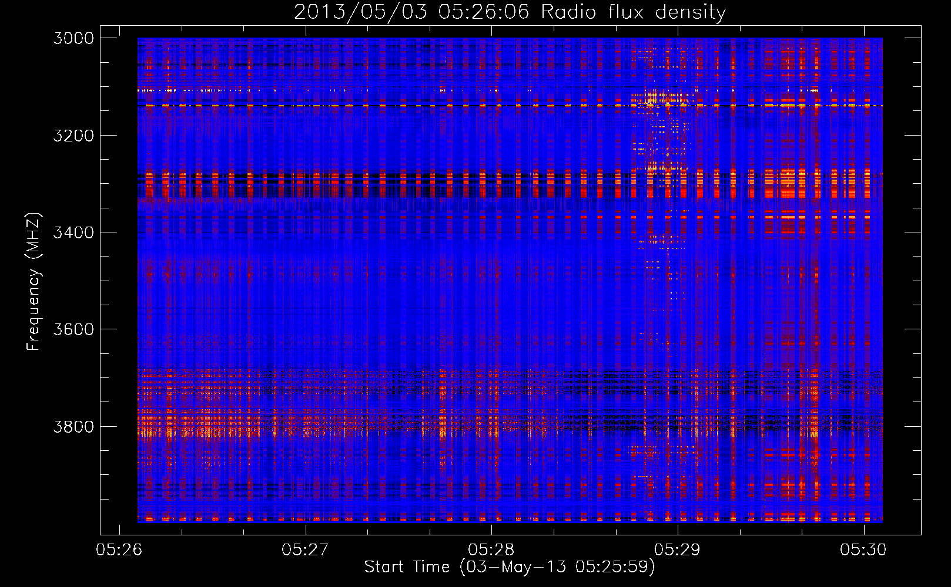Click the Frequency (MHZ) axis title
The width and height of the screenshot is (951, 587).
pyautogui.click(x=34, y=281)
